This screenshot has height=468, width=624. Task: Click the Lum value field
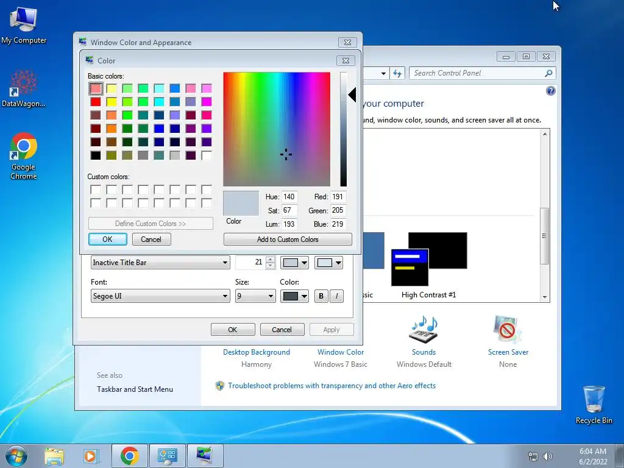pyautogui.click(x=289, y=224)
